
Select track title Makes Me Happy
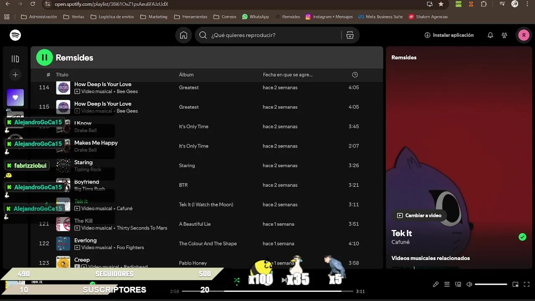pos(96,143)
